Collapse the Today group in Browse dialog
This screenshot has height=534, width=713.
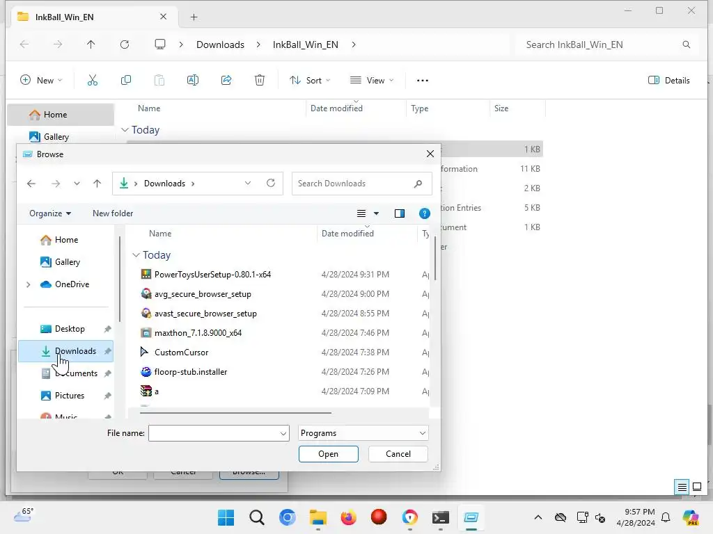136,255
